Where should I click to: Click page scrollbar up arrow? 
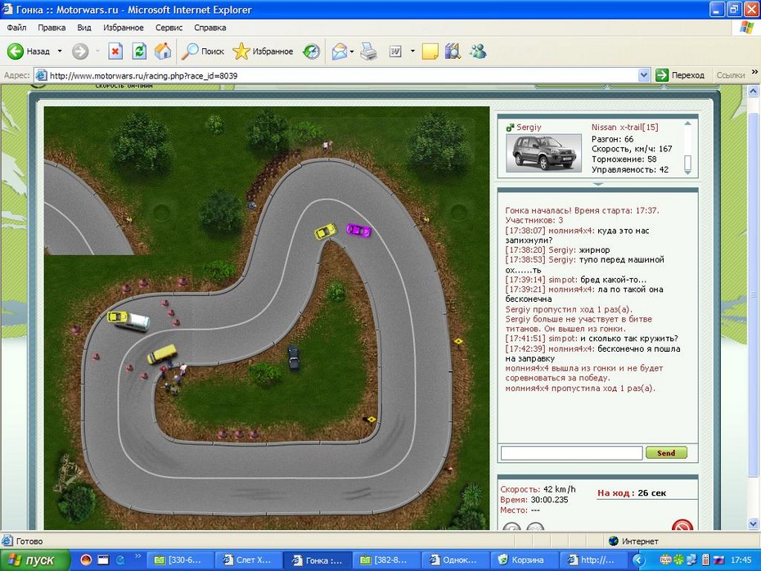(754, 91)
